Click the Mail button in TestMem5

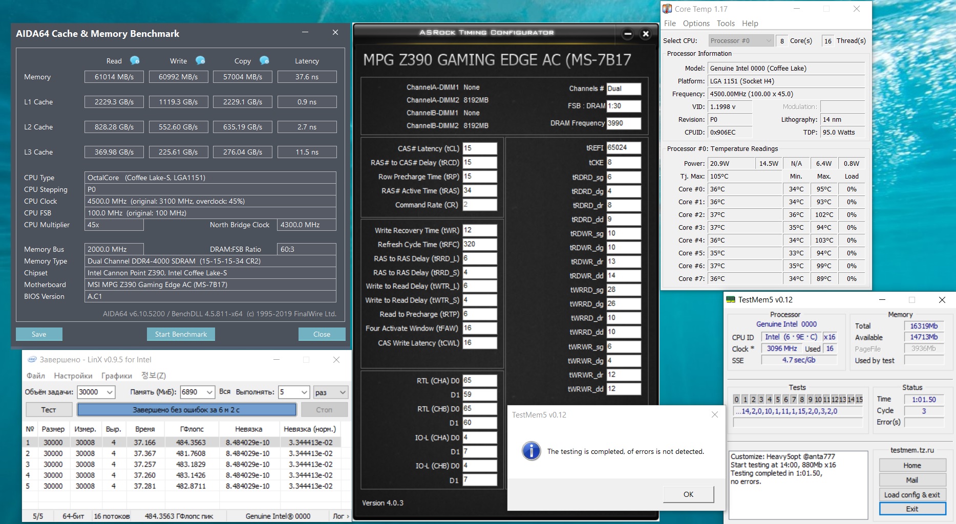tap(912, 480)
